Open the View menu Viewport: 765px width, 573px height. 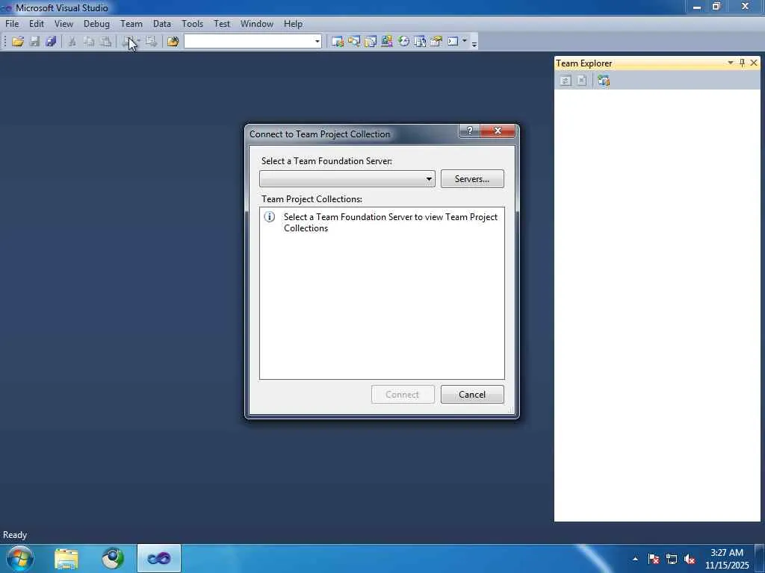tap(64, 24)
